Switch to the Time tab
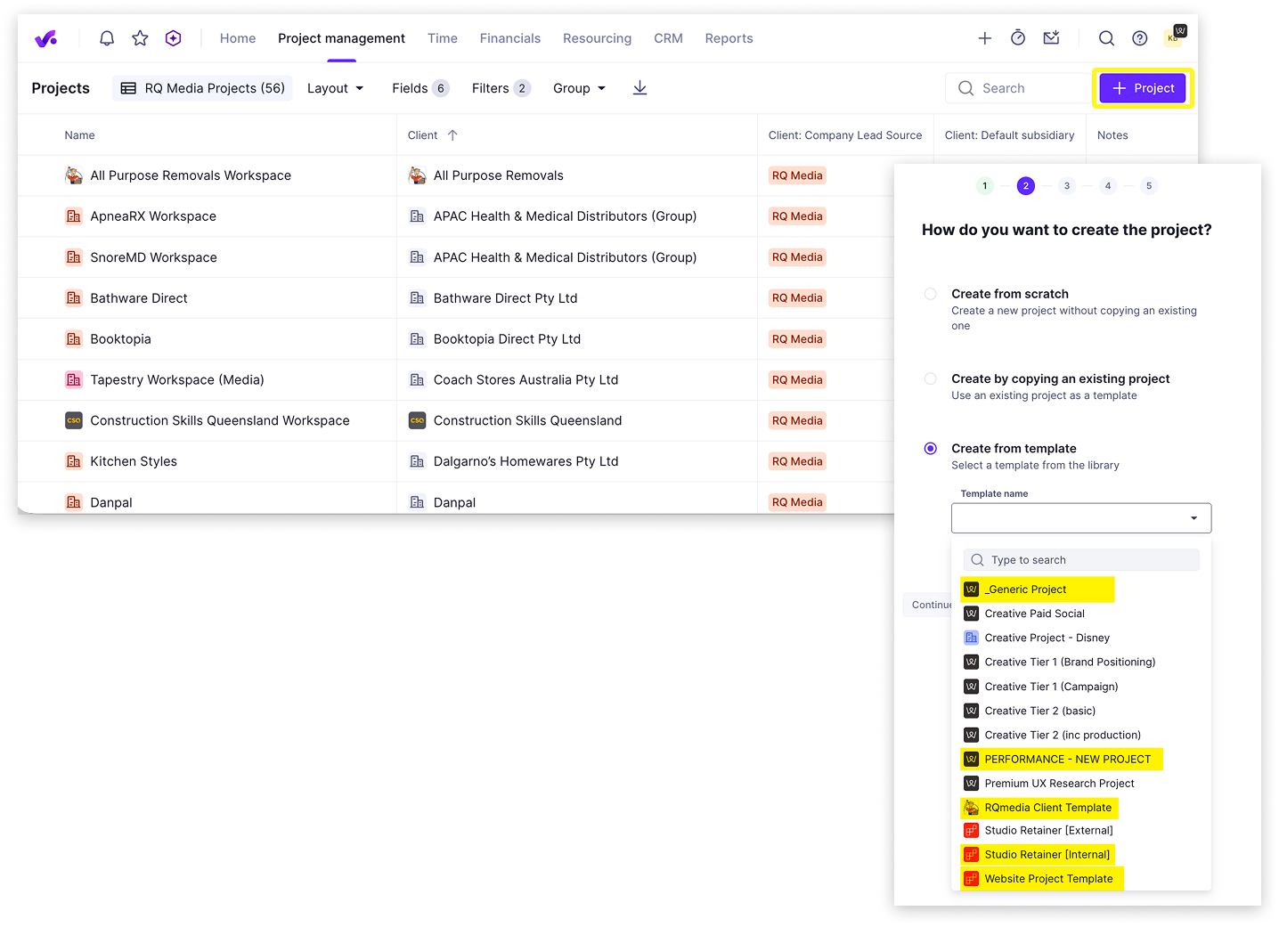 tap(443, 38)
